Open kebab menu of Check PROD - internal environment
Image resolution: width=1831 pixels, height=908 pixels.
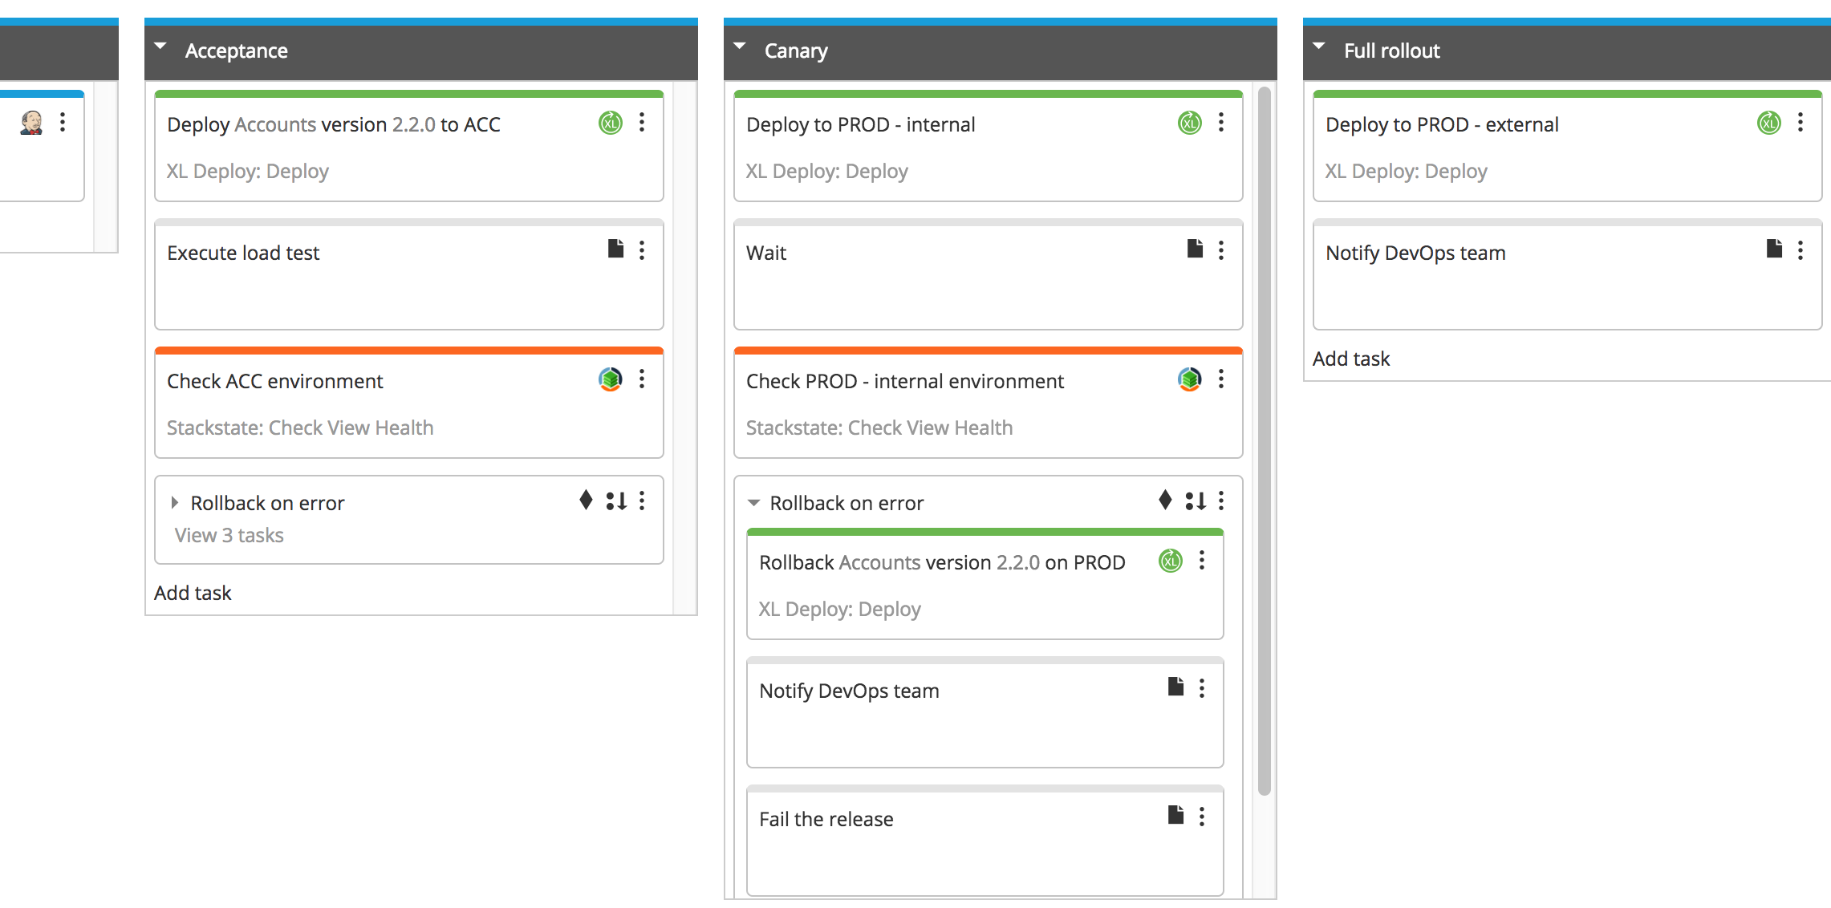(1221, 379)
